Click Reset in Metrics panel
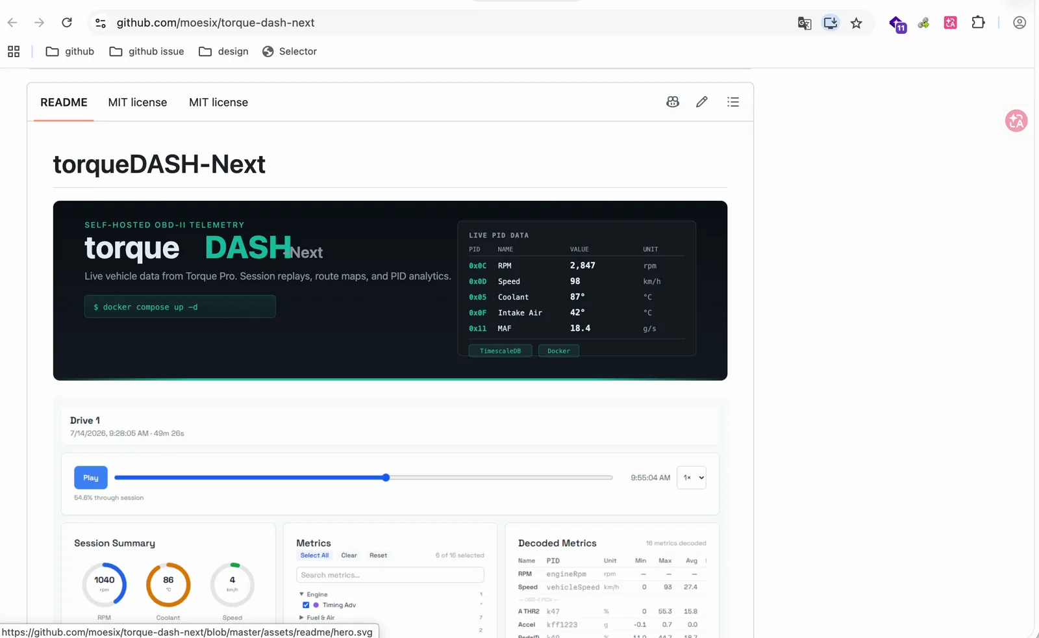Screen dimensions: 1039x638 coord(378,555)
